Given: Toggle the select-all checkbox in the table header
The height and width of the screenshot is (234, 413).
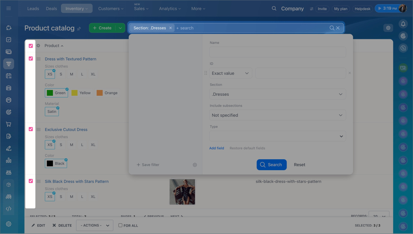Looking at the screenshot, I should click(31, 46).
